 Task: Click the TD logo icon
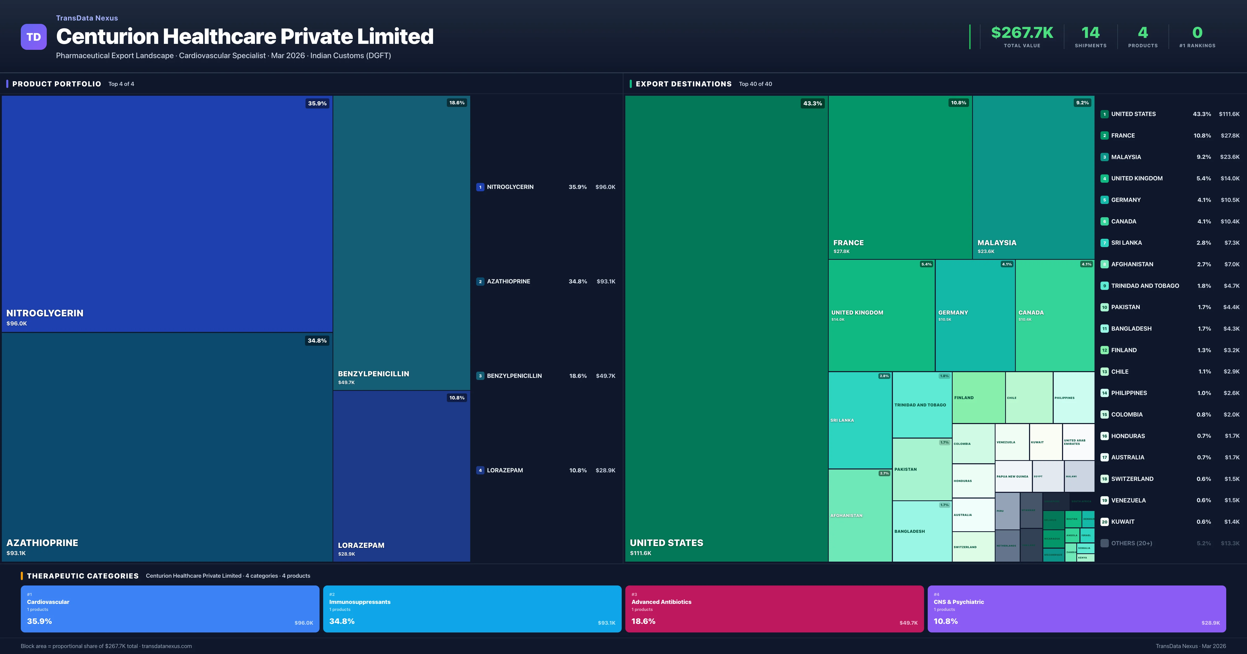[34, 37]
